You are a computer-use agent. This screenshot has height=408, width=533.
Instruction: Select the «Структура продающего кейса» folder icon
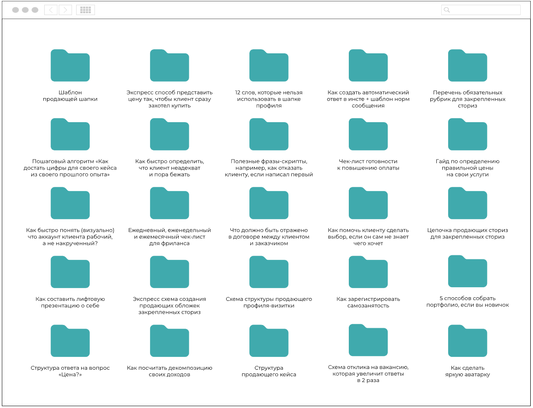(269, 341)
